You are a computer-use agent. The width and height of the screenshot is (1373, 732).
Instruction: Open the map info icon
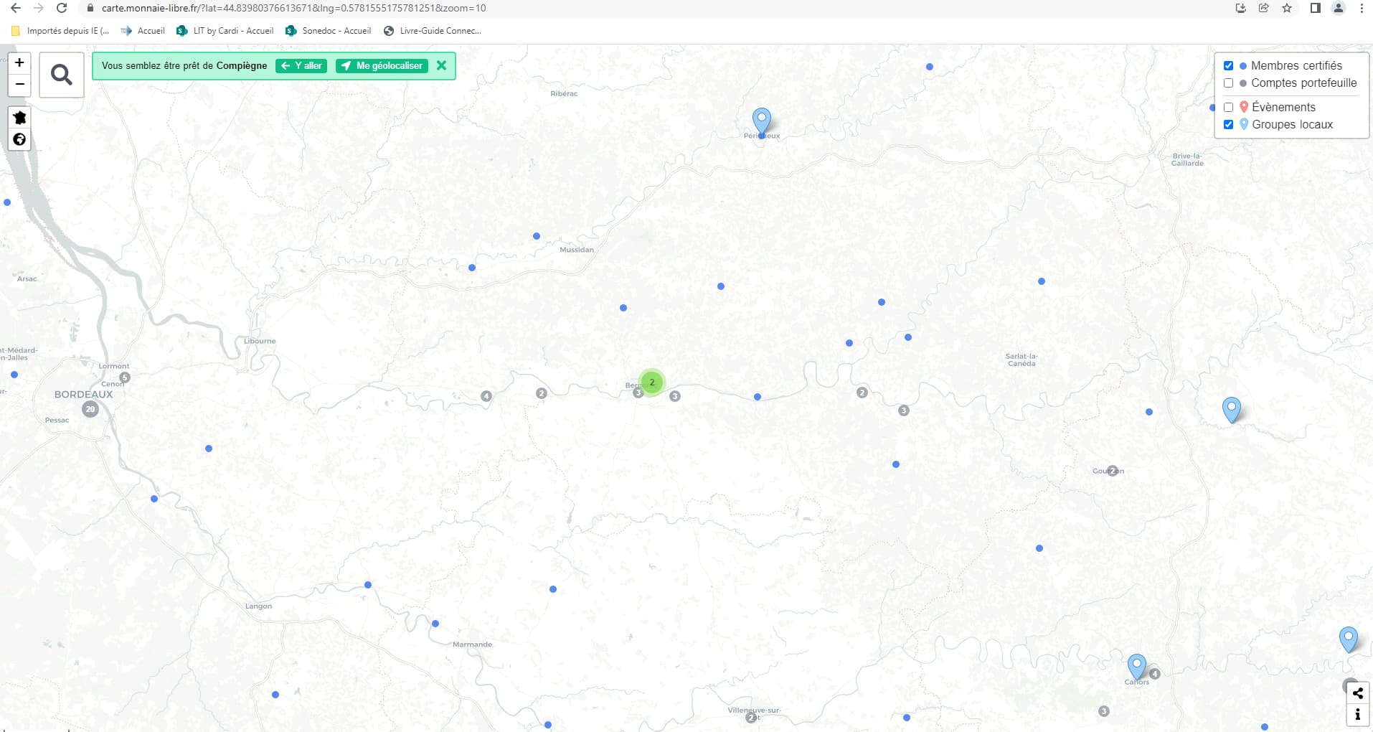pyautogui.click(x=1357, y=715)
